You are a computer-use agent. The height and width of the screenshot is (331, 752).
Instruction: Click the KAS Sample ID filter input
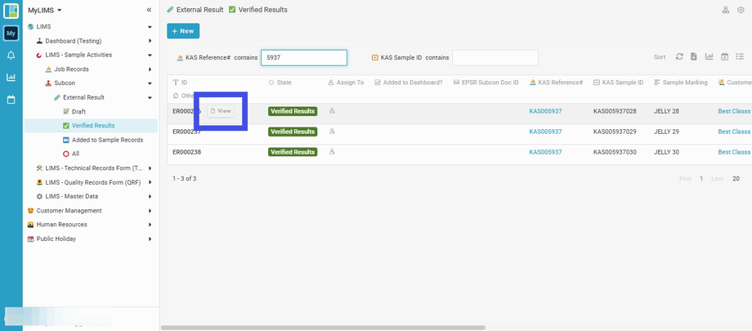[495, 57]
